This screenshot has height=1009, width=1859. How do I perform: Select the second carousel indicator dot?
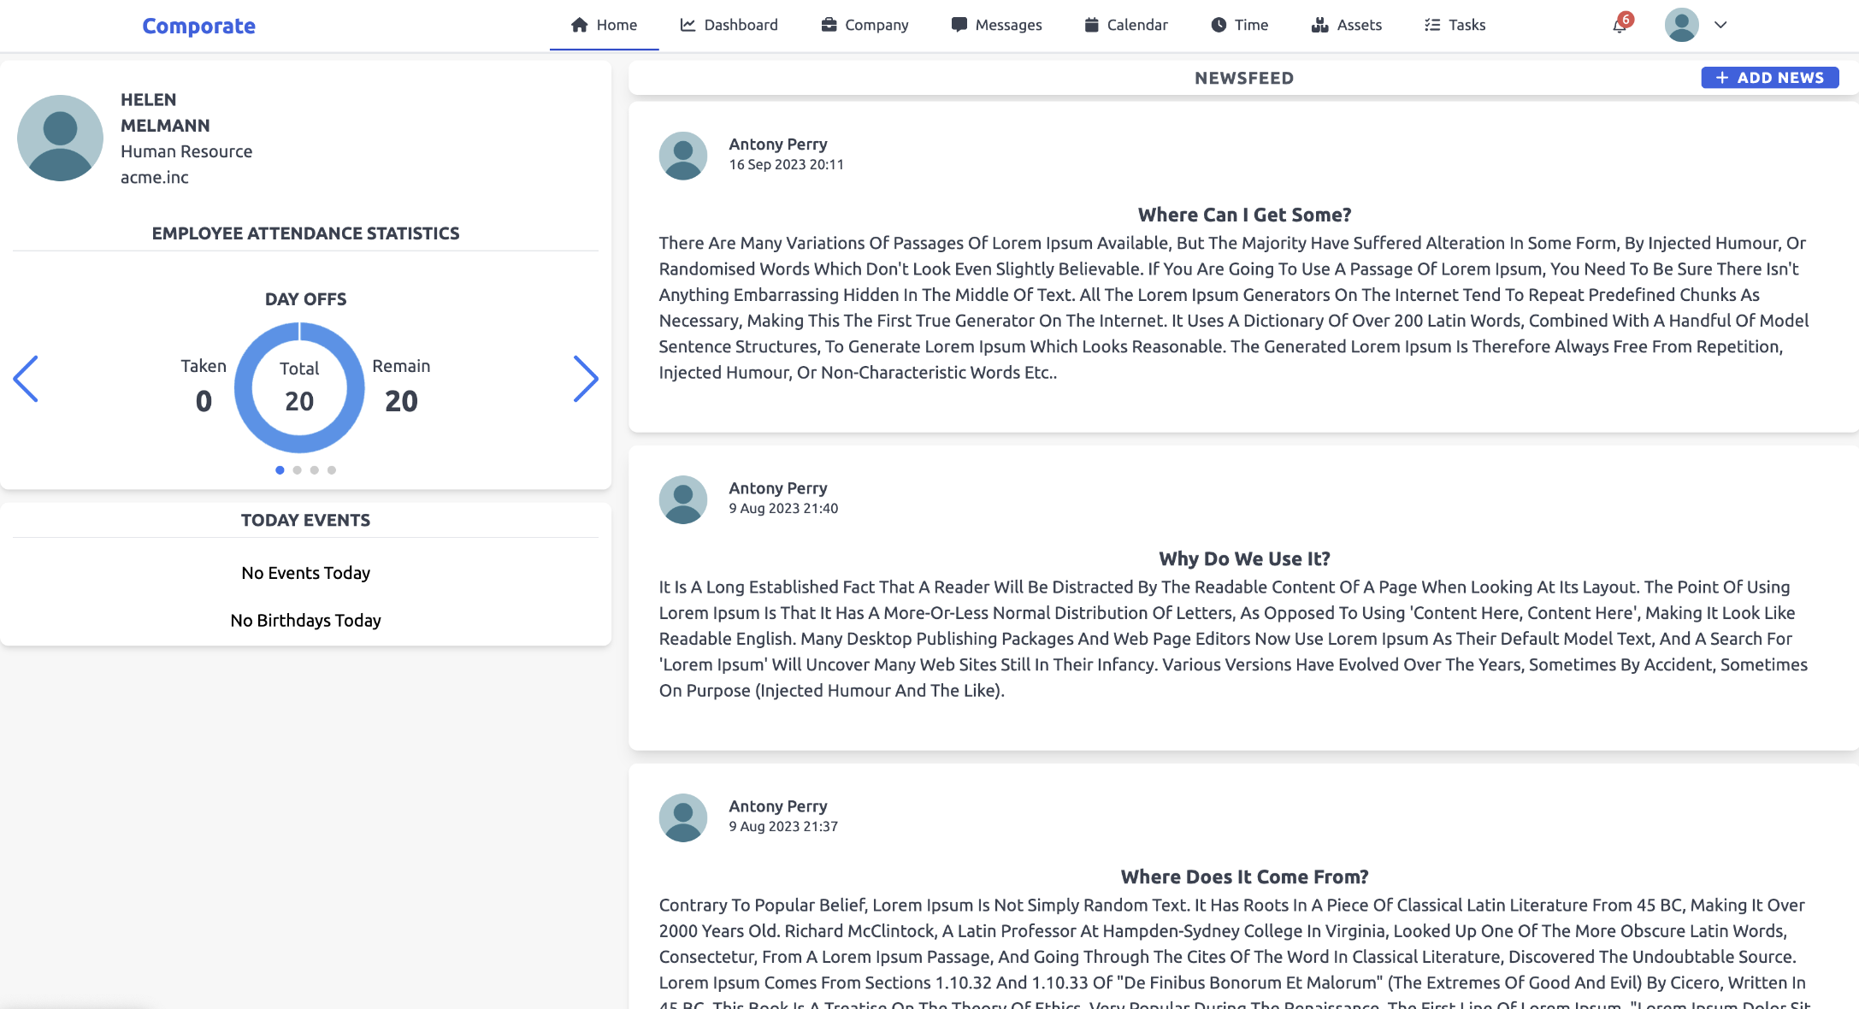[x=297, y=469]
